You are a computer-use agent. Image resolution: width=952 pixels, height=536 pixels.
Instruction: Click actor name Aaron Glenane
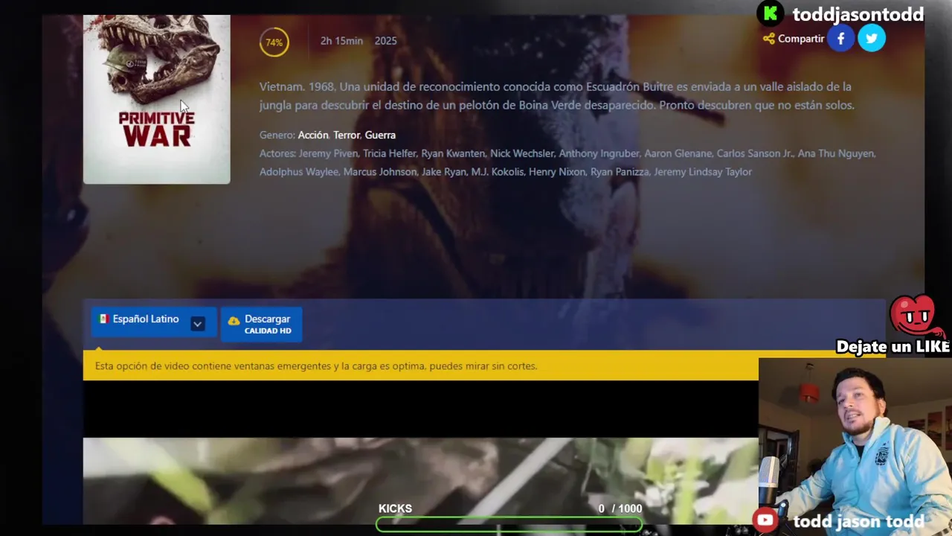pos(678,153)
